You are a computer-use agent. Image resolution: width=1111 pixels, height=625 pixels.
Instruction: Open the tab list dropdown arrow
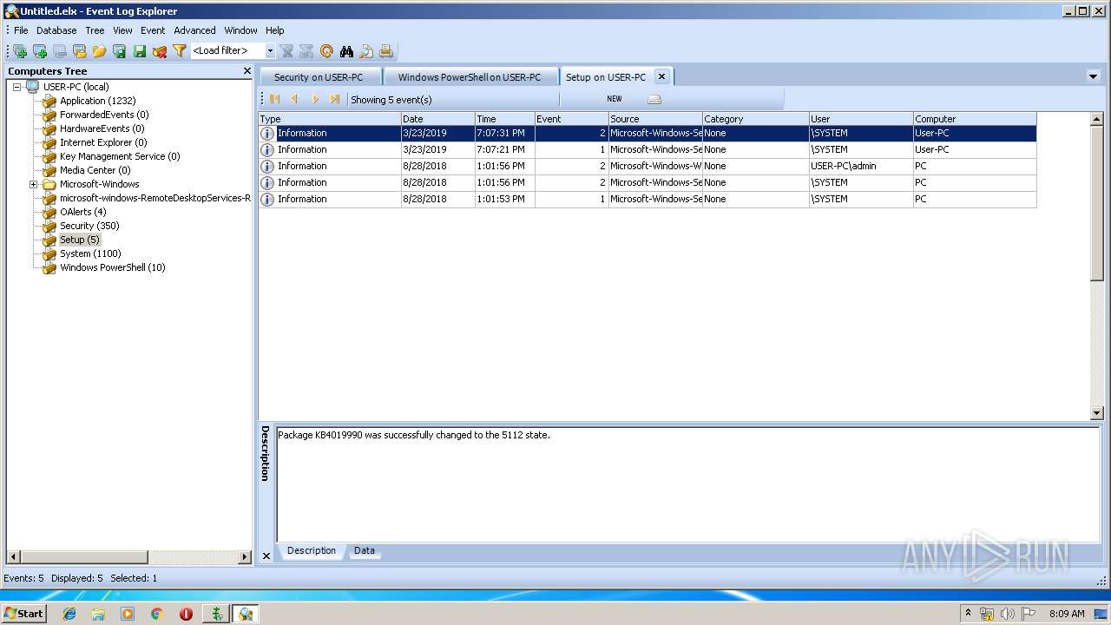1093,76
